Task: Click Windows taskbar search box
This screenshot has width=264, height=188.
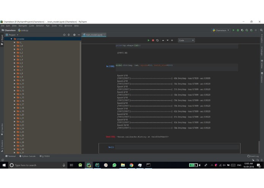Action: tap(38, 165)
